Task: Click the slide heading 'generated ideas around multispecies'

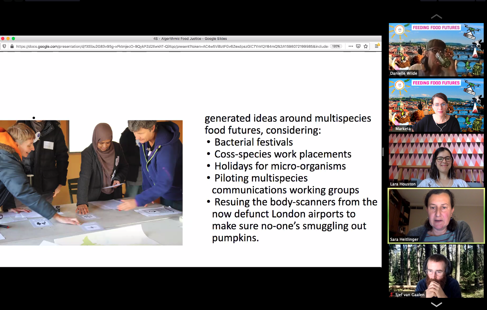Action: click(288, 118)
